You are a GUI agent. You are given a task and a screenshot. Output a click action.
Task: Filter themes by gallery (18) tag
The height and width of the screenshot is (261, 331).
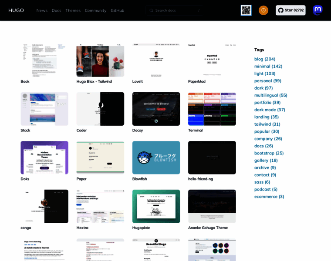coord(266,161)
